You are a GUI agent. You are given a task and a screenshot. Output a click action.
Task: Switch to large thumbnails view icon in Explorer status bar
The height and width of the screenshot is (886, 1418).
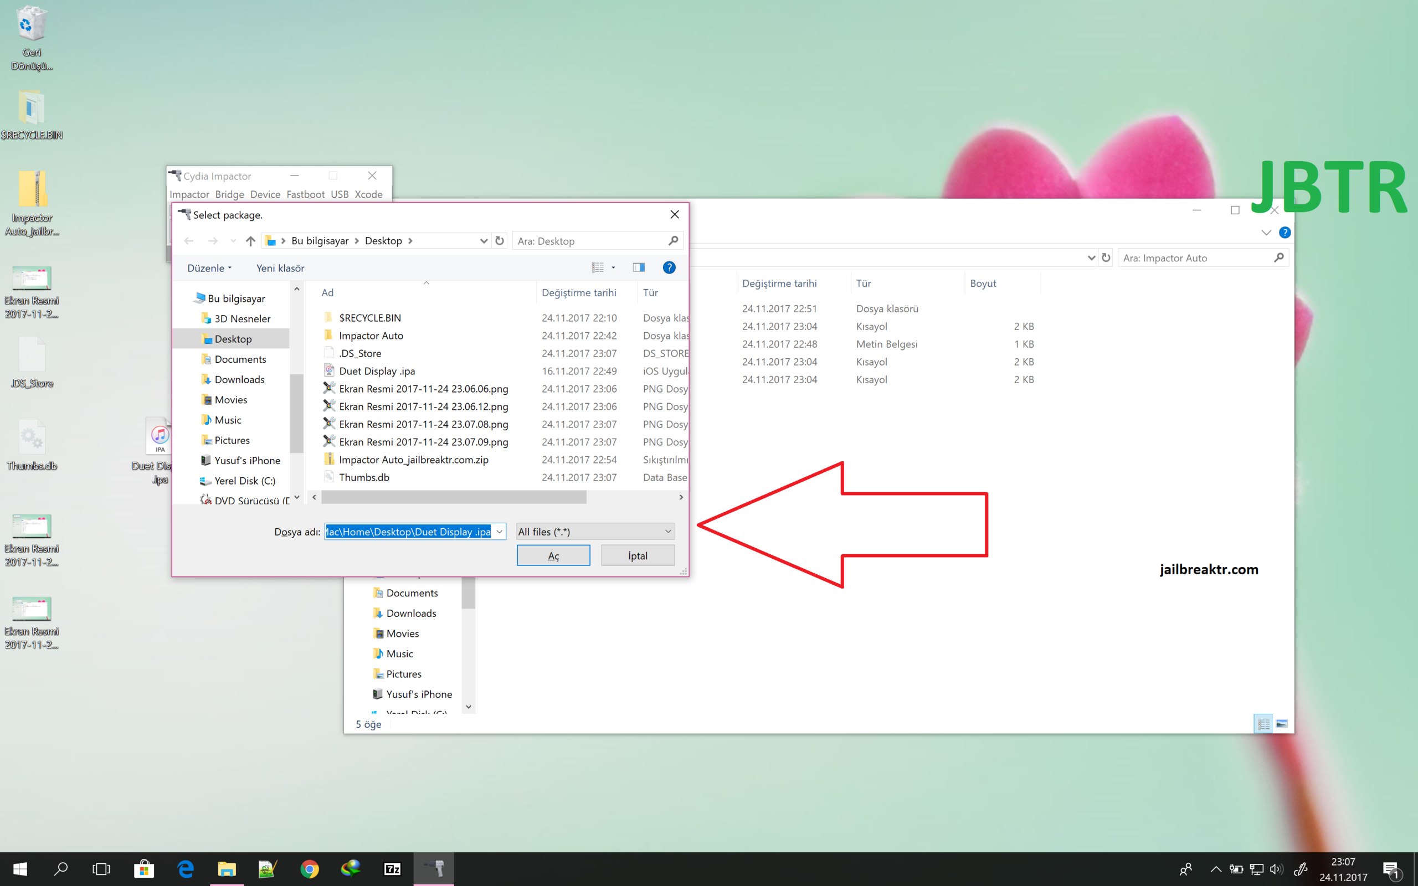click(x=1282, y=724)
